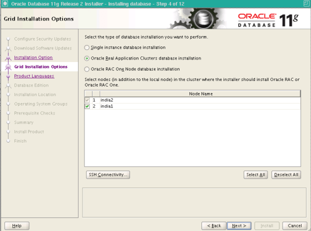Click the greyed checkbox for node india2
This screenshot has height=231, width=311.
point(87,100)
